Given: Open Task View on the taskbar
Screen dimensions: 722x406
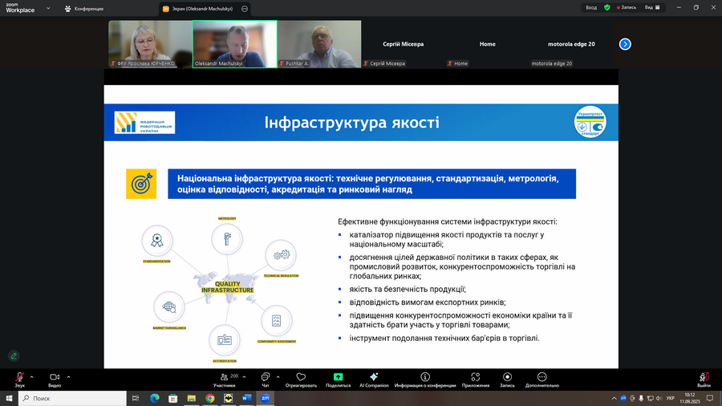Looking at the screenshot, I should click(136, 398).
